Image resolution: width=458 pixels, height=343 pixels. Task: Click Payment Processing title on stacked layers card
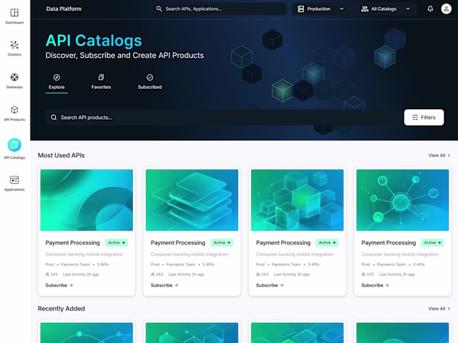[x=178, y=242]
